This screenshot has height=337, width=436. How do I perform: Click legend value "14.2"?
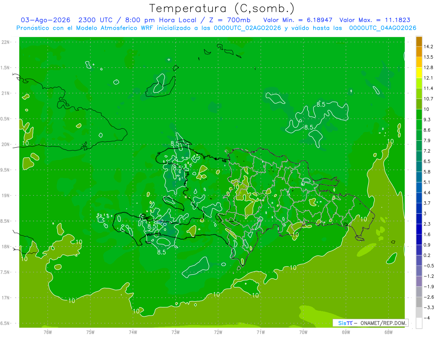click(429, 47)
